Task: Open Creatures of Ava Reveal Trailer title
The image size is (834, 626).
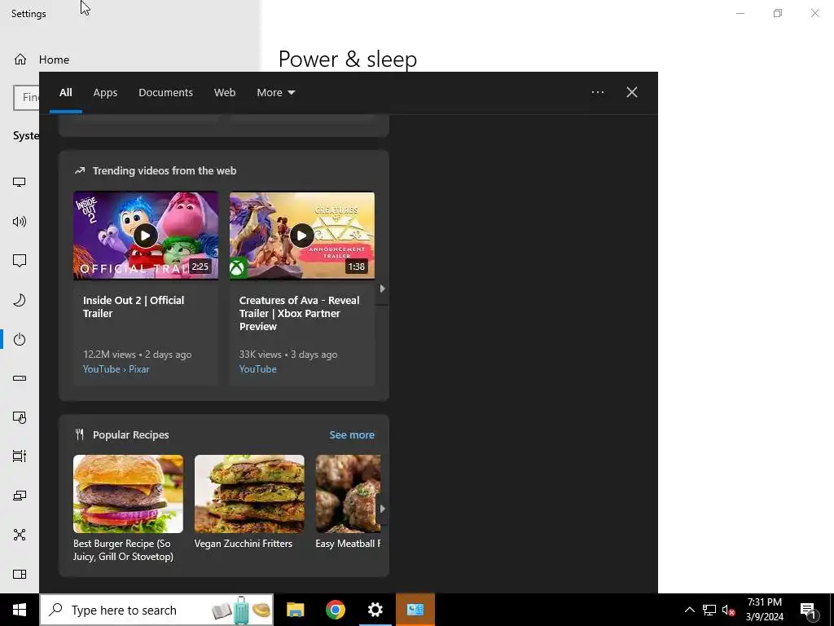Action: (x=300, y=314)
